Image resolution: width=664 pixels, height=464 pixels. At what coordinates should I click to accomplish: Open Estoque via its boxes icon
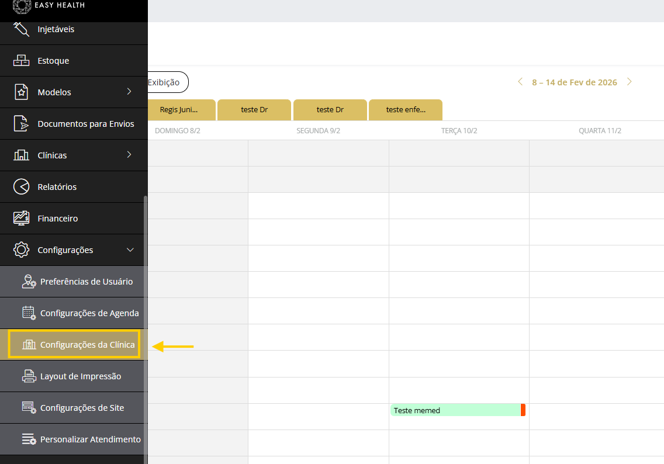21,61
